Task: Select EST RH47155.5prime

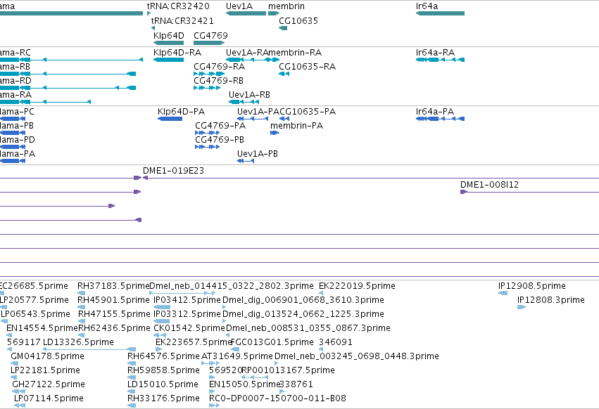Action: click(x=82, y=321)
